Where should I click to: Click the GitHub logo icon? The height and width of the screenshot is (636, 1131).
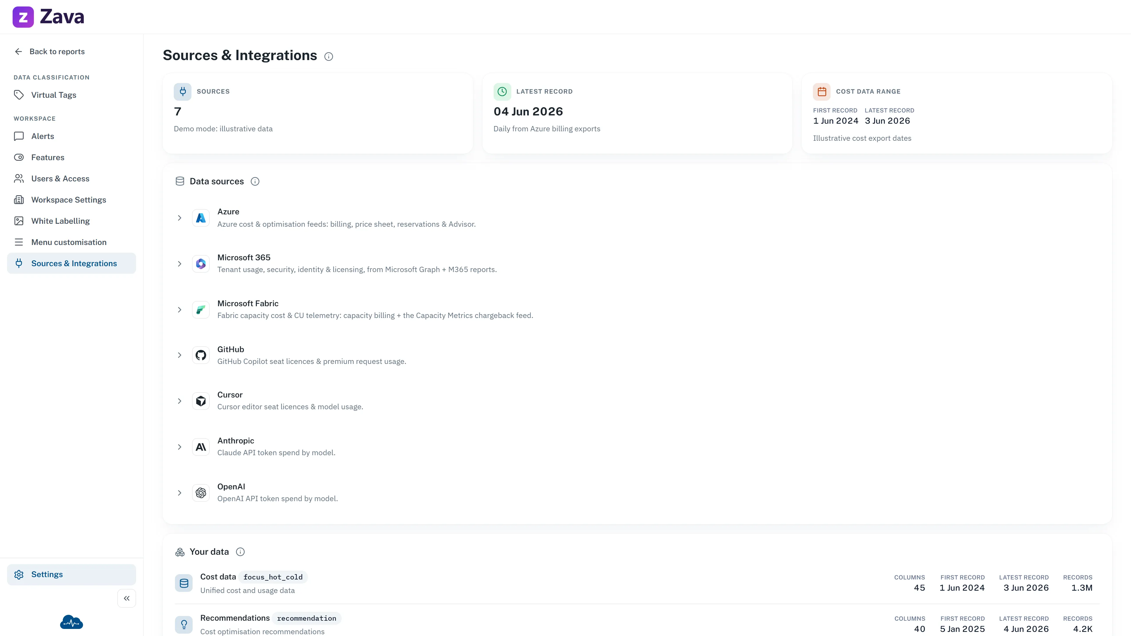click(201, 355)
